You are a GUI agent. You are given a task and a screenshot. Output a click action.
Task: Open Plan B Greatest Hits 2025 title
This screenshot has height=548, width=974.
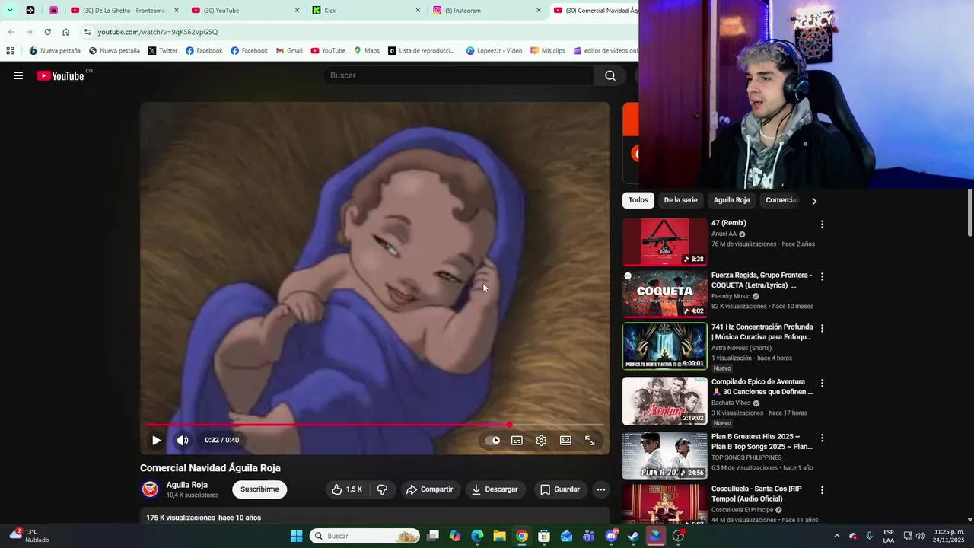(x=762, y=441)
